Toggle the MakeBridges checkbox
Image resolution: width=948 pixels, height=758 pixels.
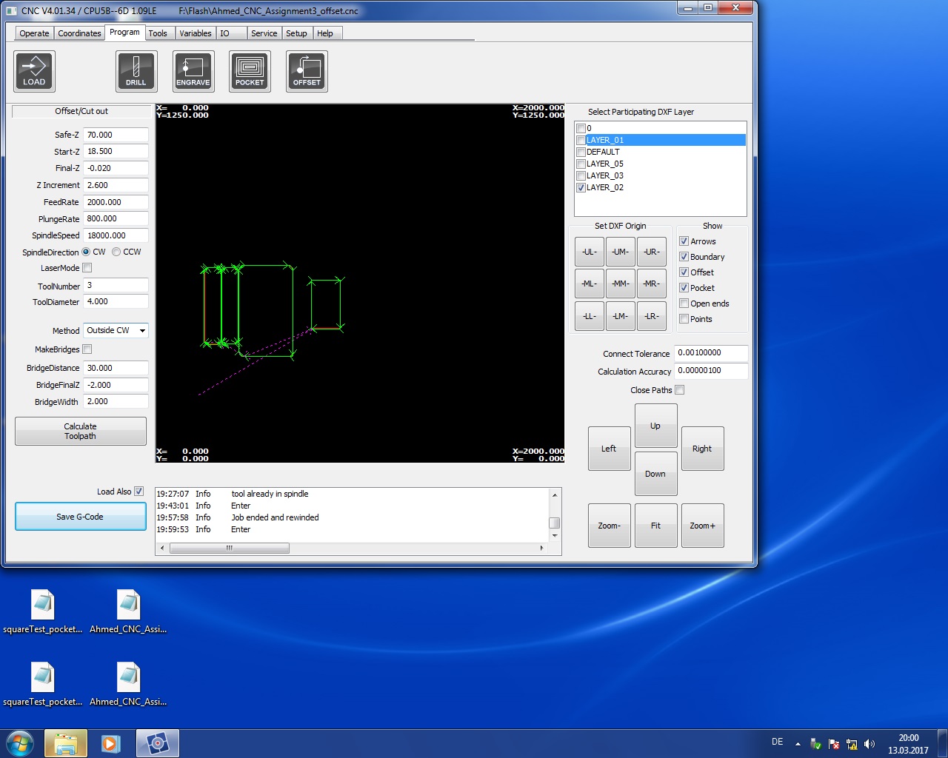87,349
